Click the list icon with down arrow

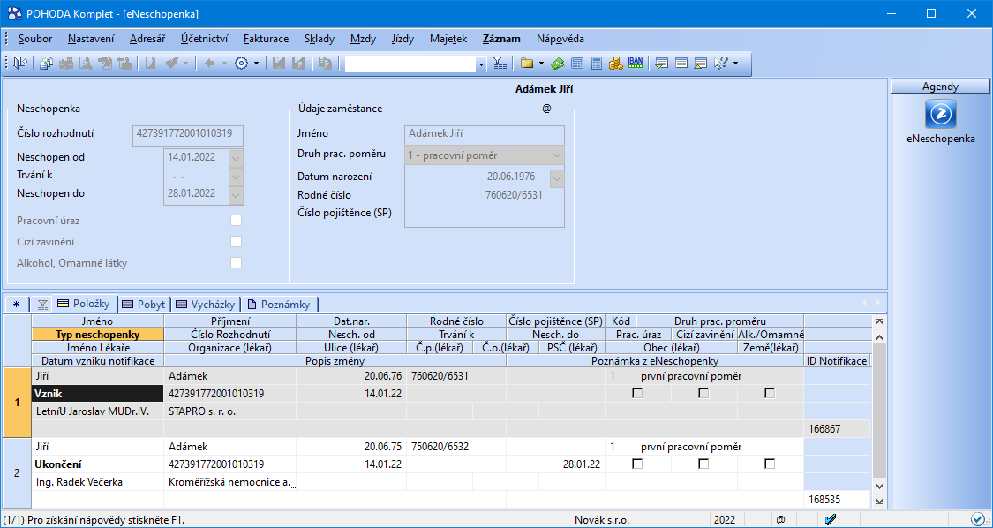tap(662, 63)
